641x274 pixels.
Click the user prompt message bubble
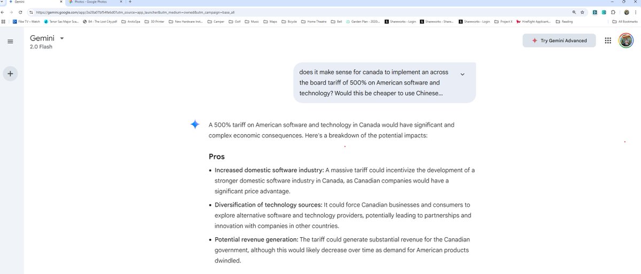(x=384, y=83)
